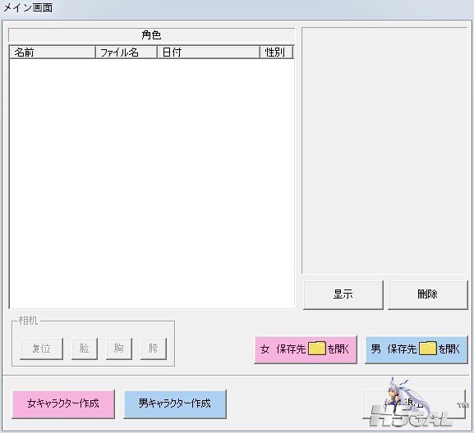Click inside the empty character list
This screenshot has height=433, width=474.
152,184
